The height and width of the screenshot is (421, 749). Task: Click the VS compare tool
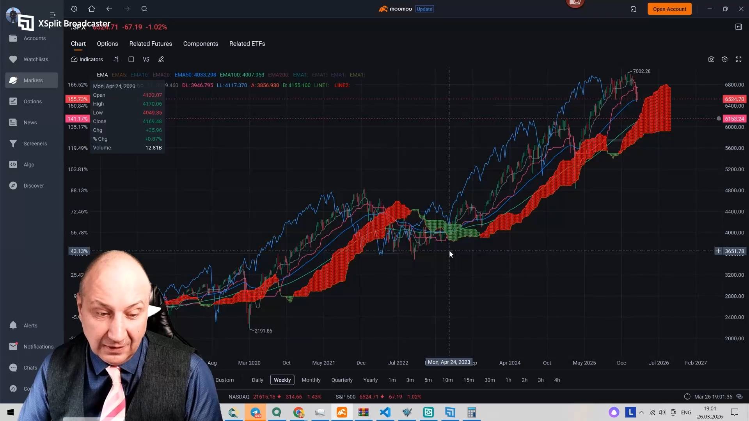146,59
